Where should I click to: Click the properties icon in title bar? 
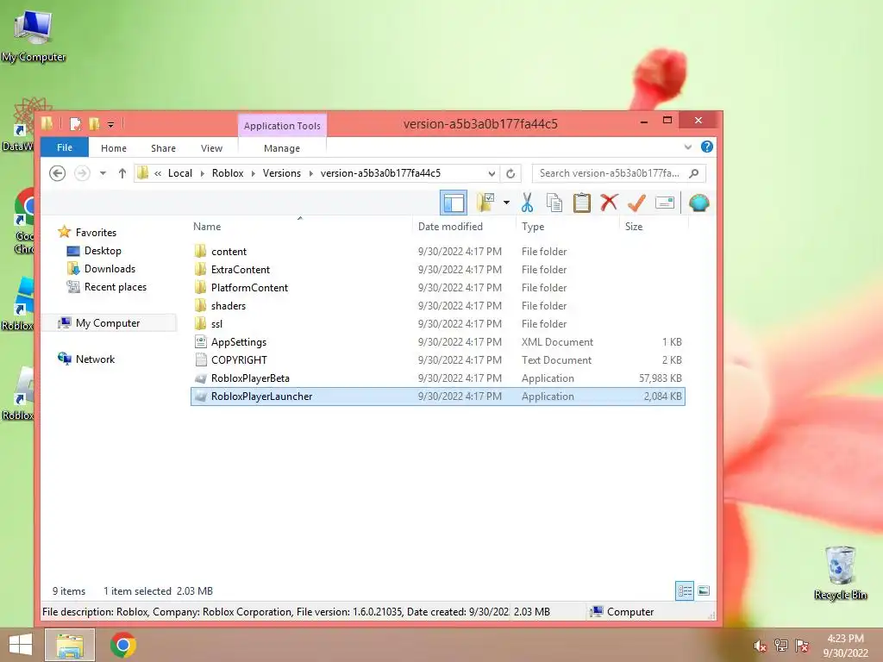(x=76, y=124)
